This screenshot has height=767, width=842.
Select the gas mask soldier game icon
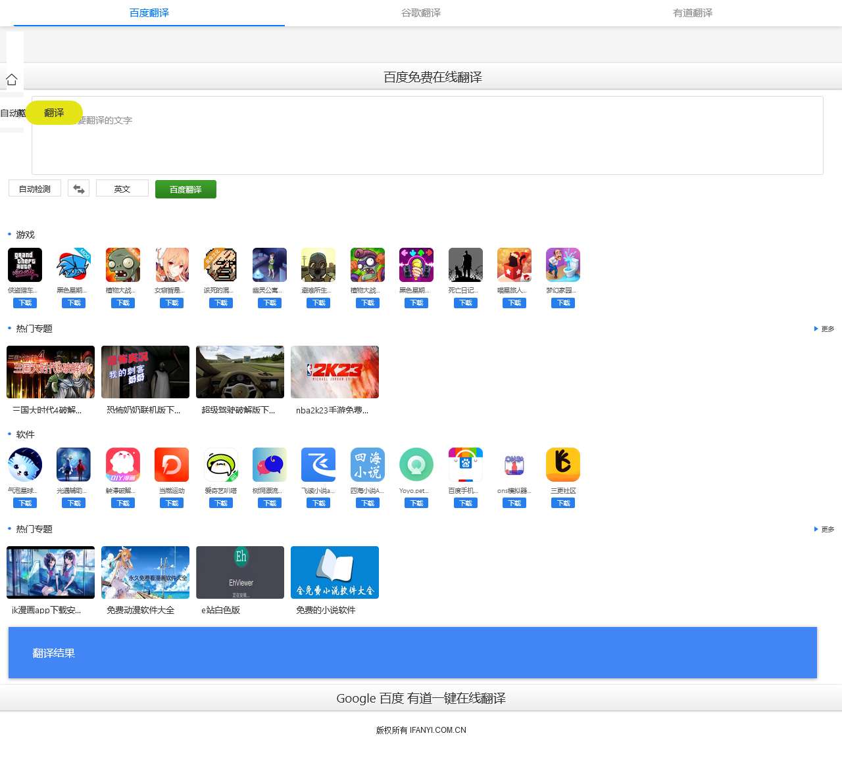[x=318, y=265]
